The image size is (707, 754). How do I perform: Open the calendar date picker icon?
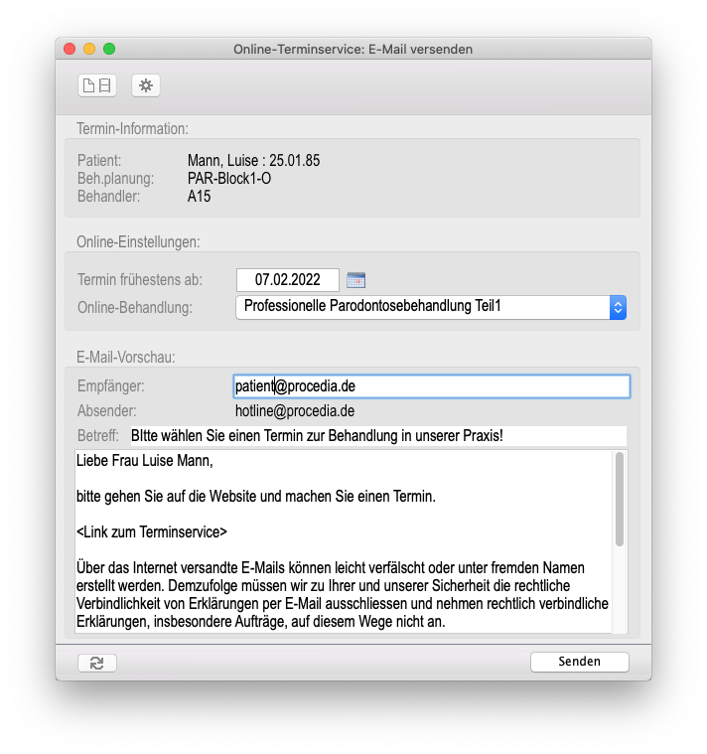click(x=356, y=280)
